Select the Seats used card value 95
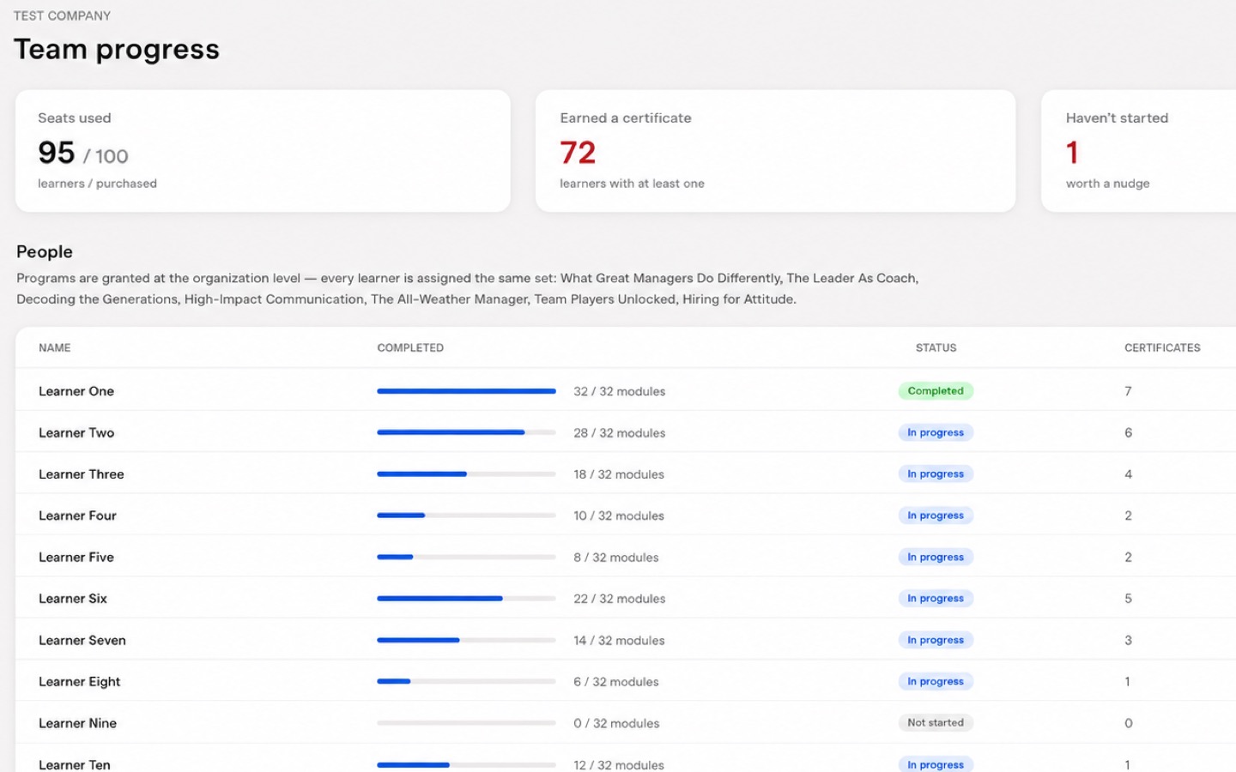 tap(57, 153)
